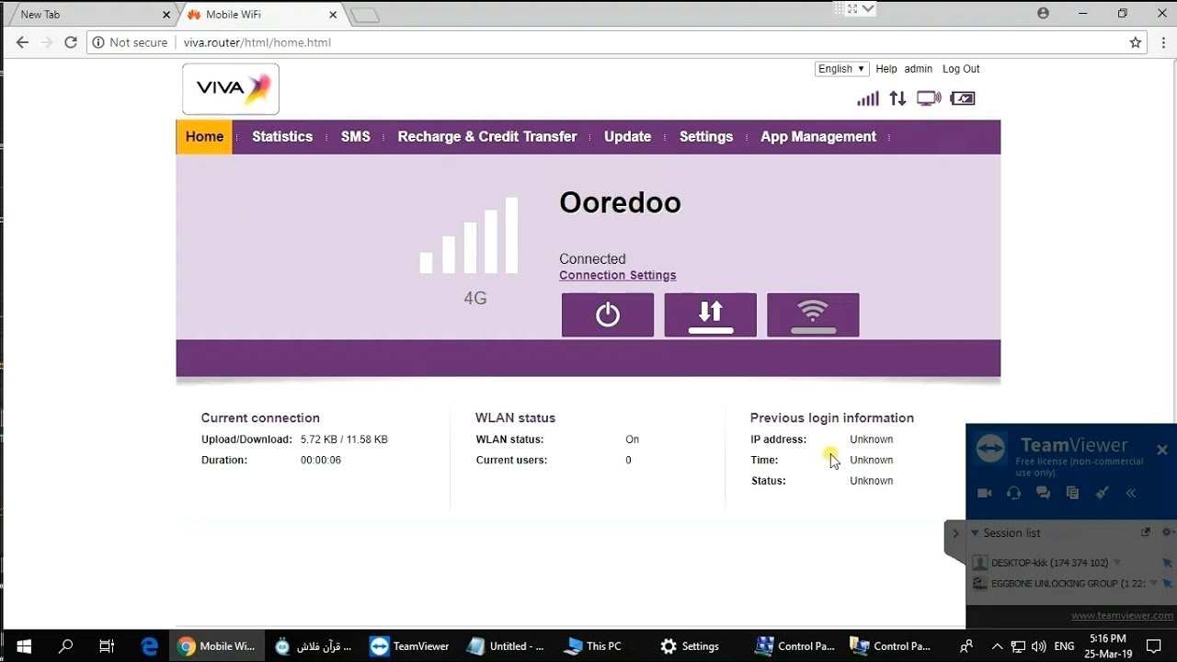Image resolution: width=1177 pixels, height=662 pixels.
Task: Go to the Home tab
Action: click(204, 137)
